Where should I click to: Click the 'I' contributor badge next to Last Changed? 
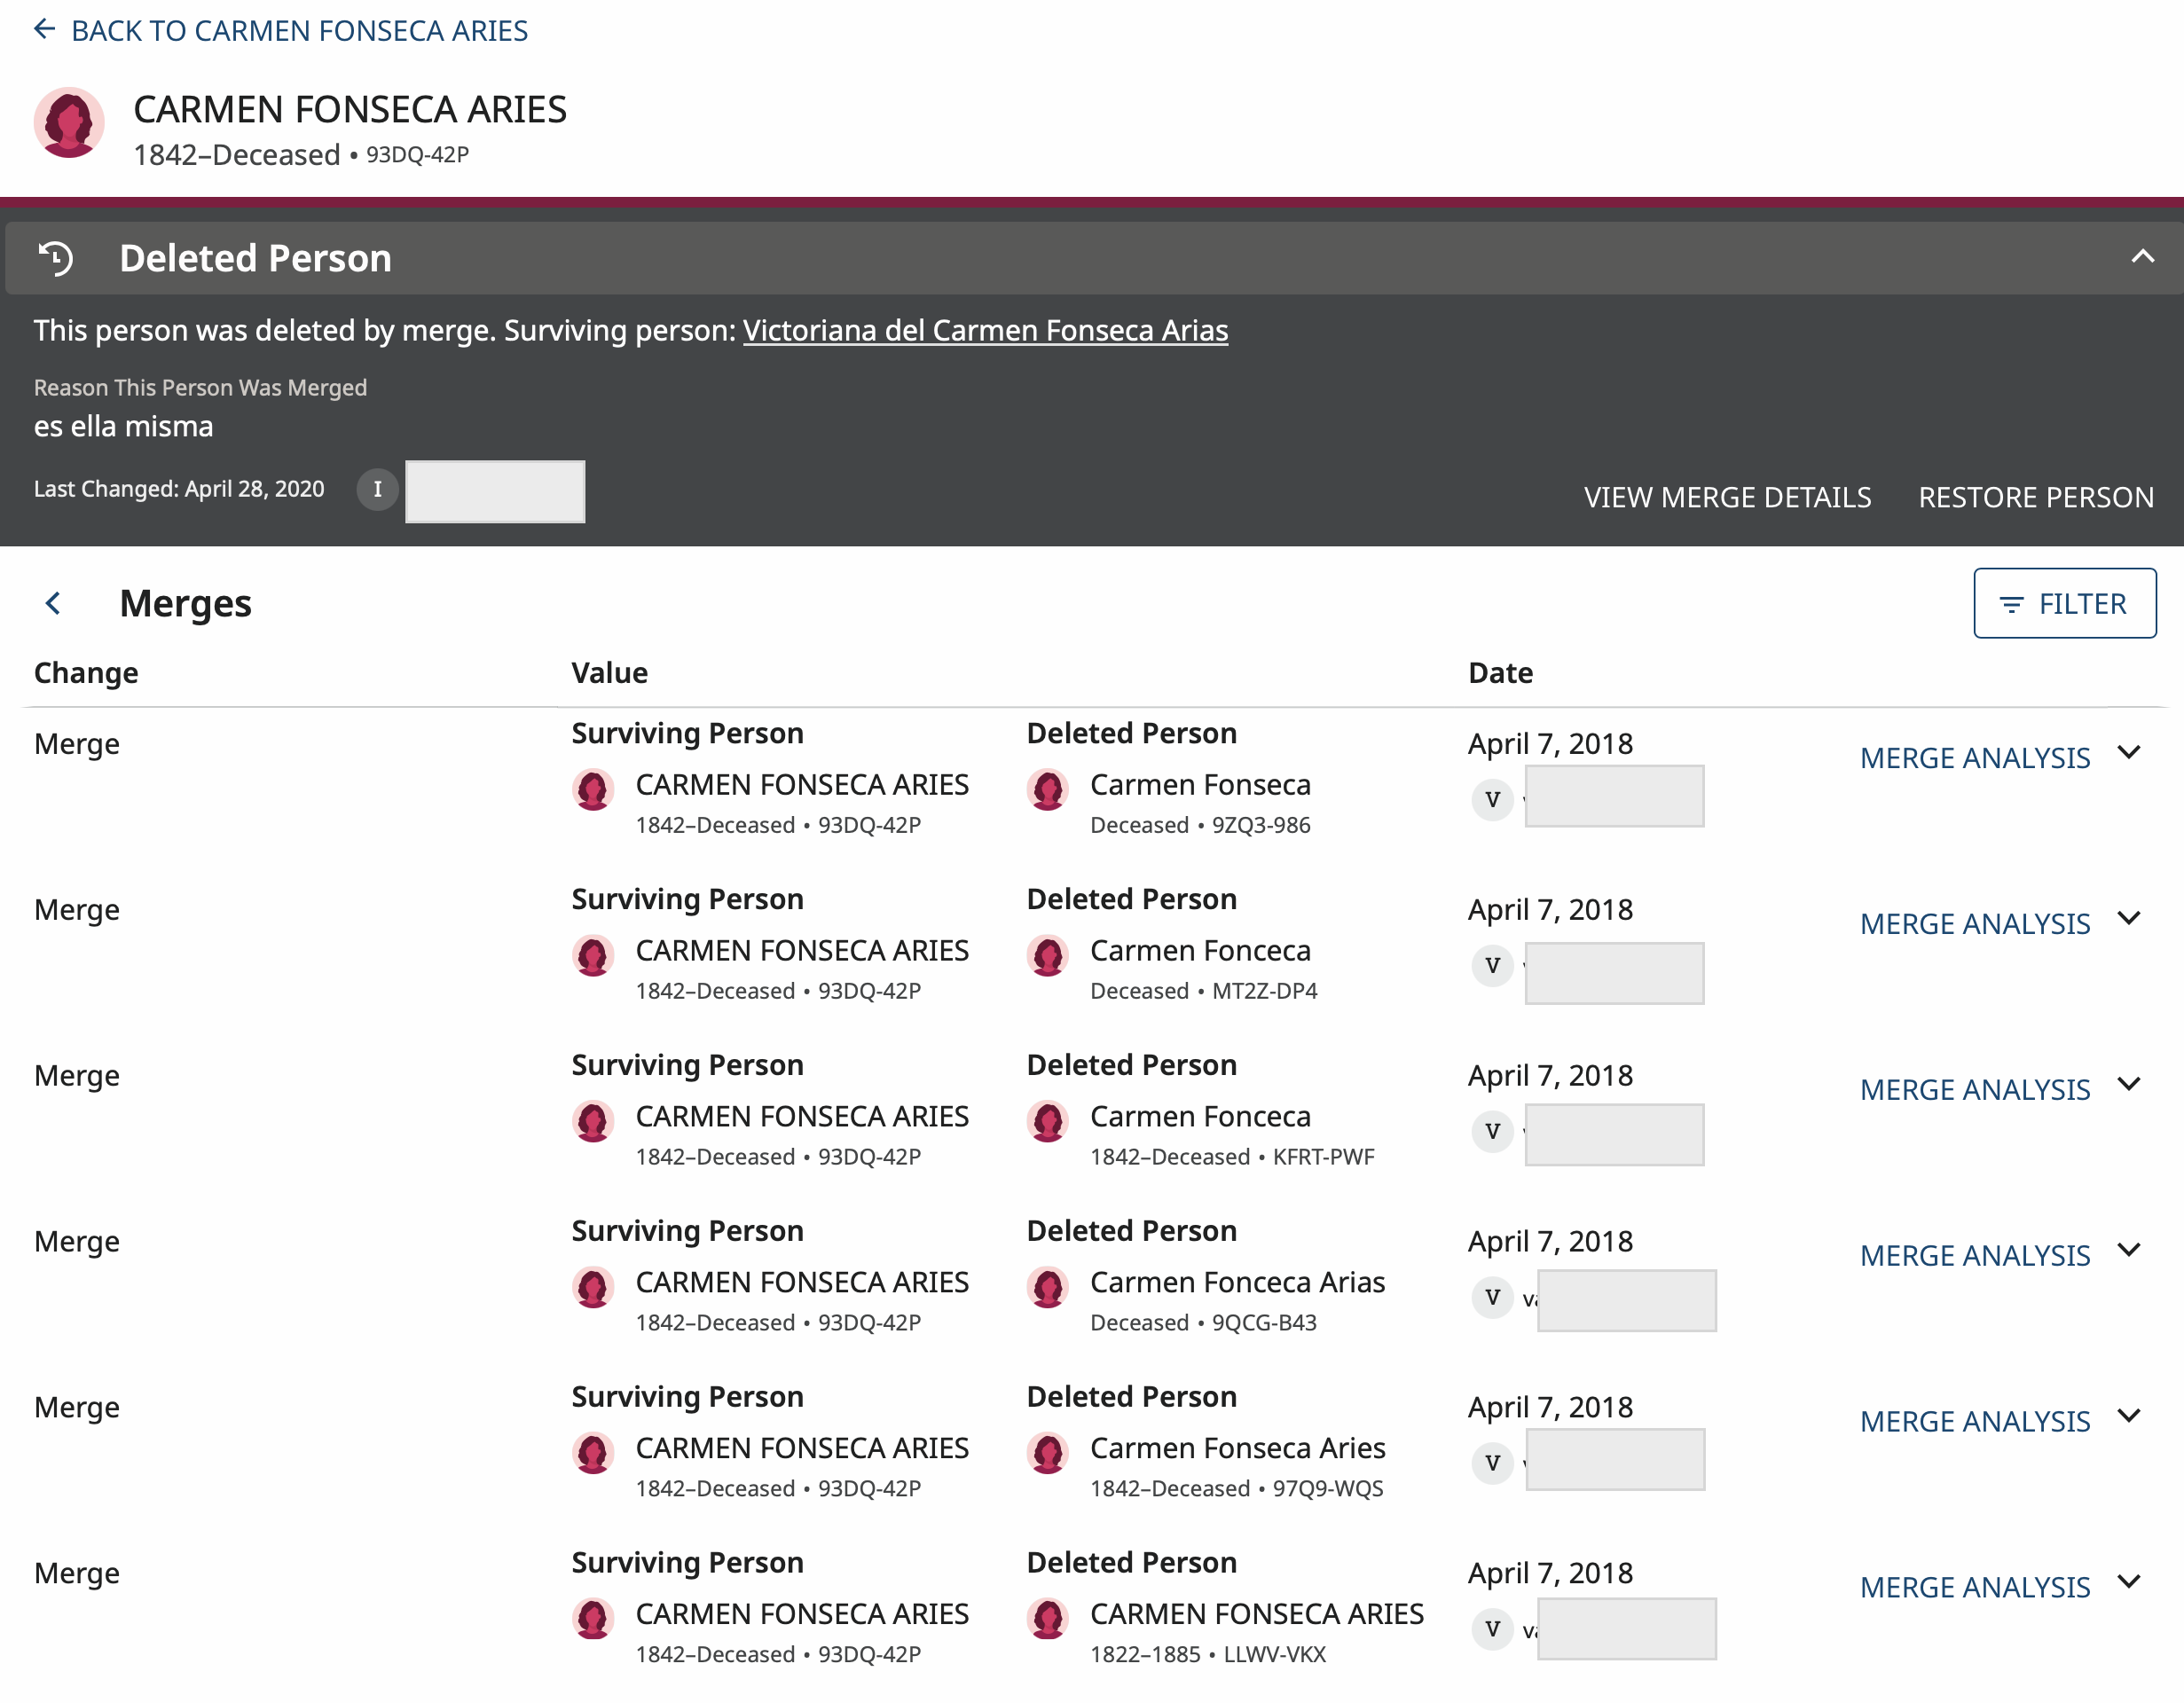point(377,490)
